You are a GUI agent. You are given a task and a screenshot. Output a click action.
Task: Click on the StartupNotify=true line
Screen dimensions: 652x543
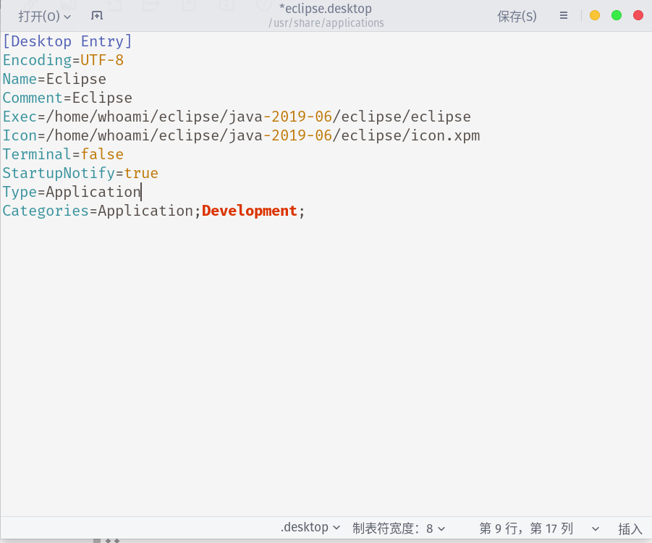click(x=80, y=173)
